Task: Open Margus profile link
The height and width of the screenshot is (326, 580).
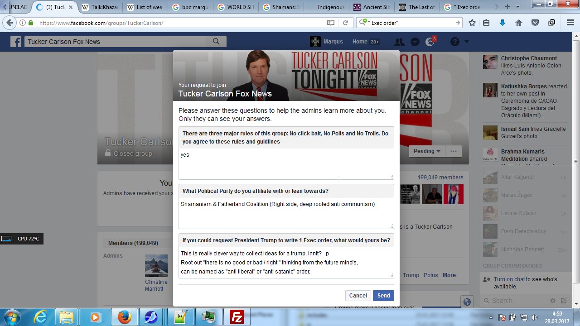Action: click(x=327, y=42)
